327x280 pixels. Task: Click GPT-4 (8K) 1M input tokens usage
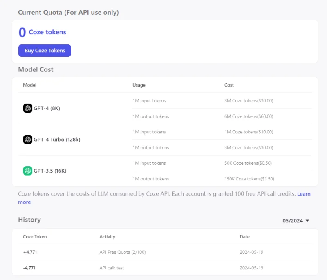click(x=149, y=100)
